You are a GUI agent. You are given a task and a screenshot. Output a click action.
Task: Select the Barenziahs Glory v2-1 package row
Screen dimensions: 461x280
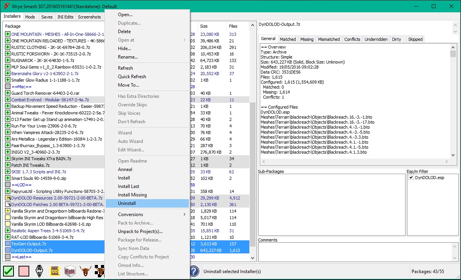(55, 74)
